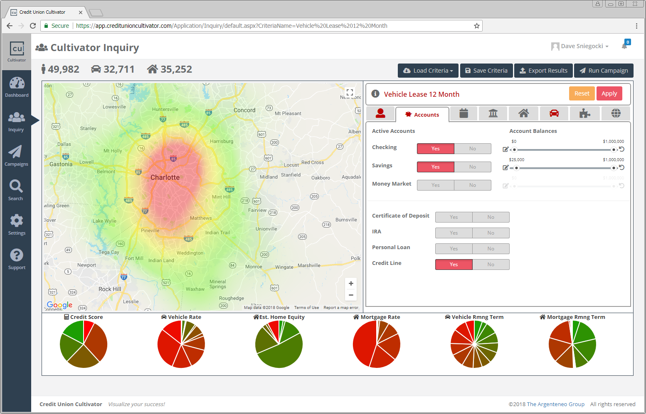Click the vehicle count icon 32,711
The width and height of the screenshot is (646, 414).
pos(96,69)
